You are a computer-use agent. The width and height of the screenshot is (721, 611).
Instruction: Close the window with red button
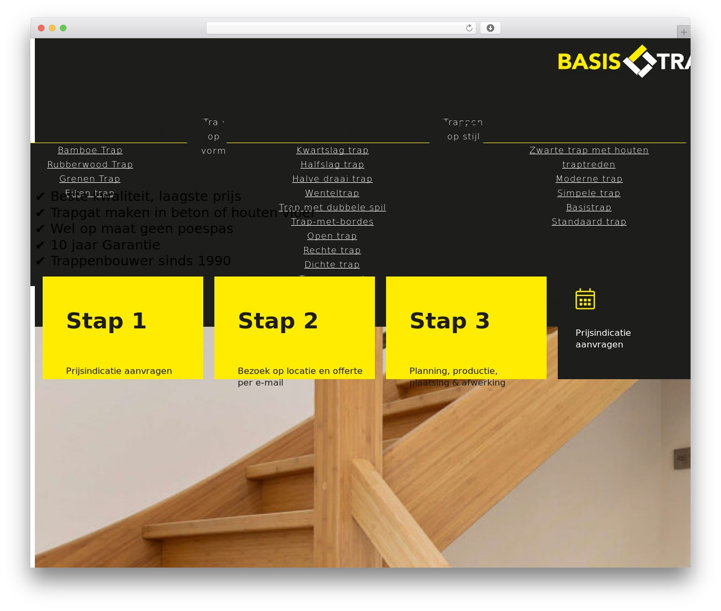[x=41, y=28]
